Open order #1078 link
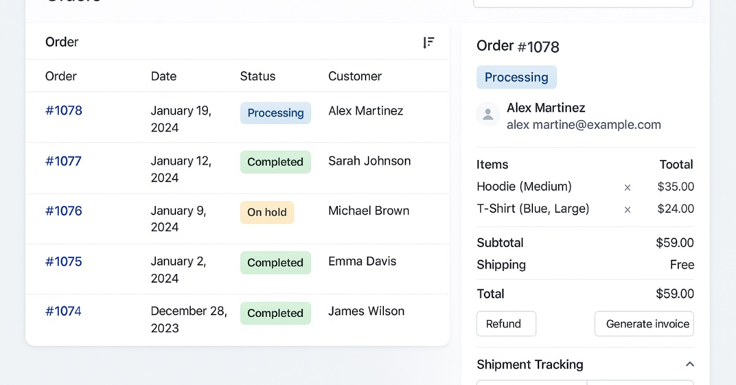Viewport: 736px width, 385px height. [64, 111]
